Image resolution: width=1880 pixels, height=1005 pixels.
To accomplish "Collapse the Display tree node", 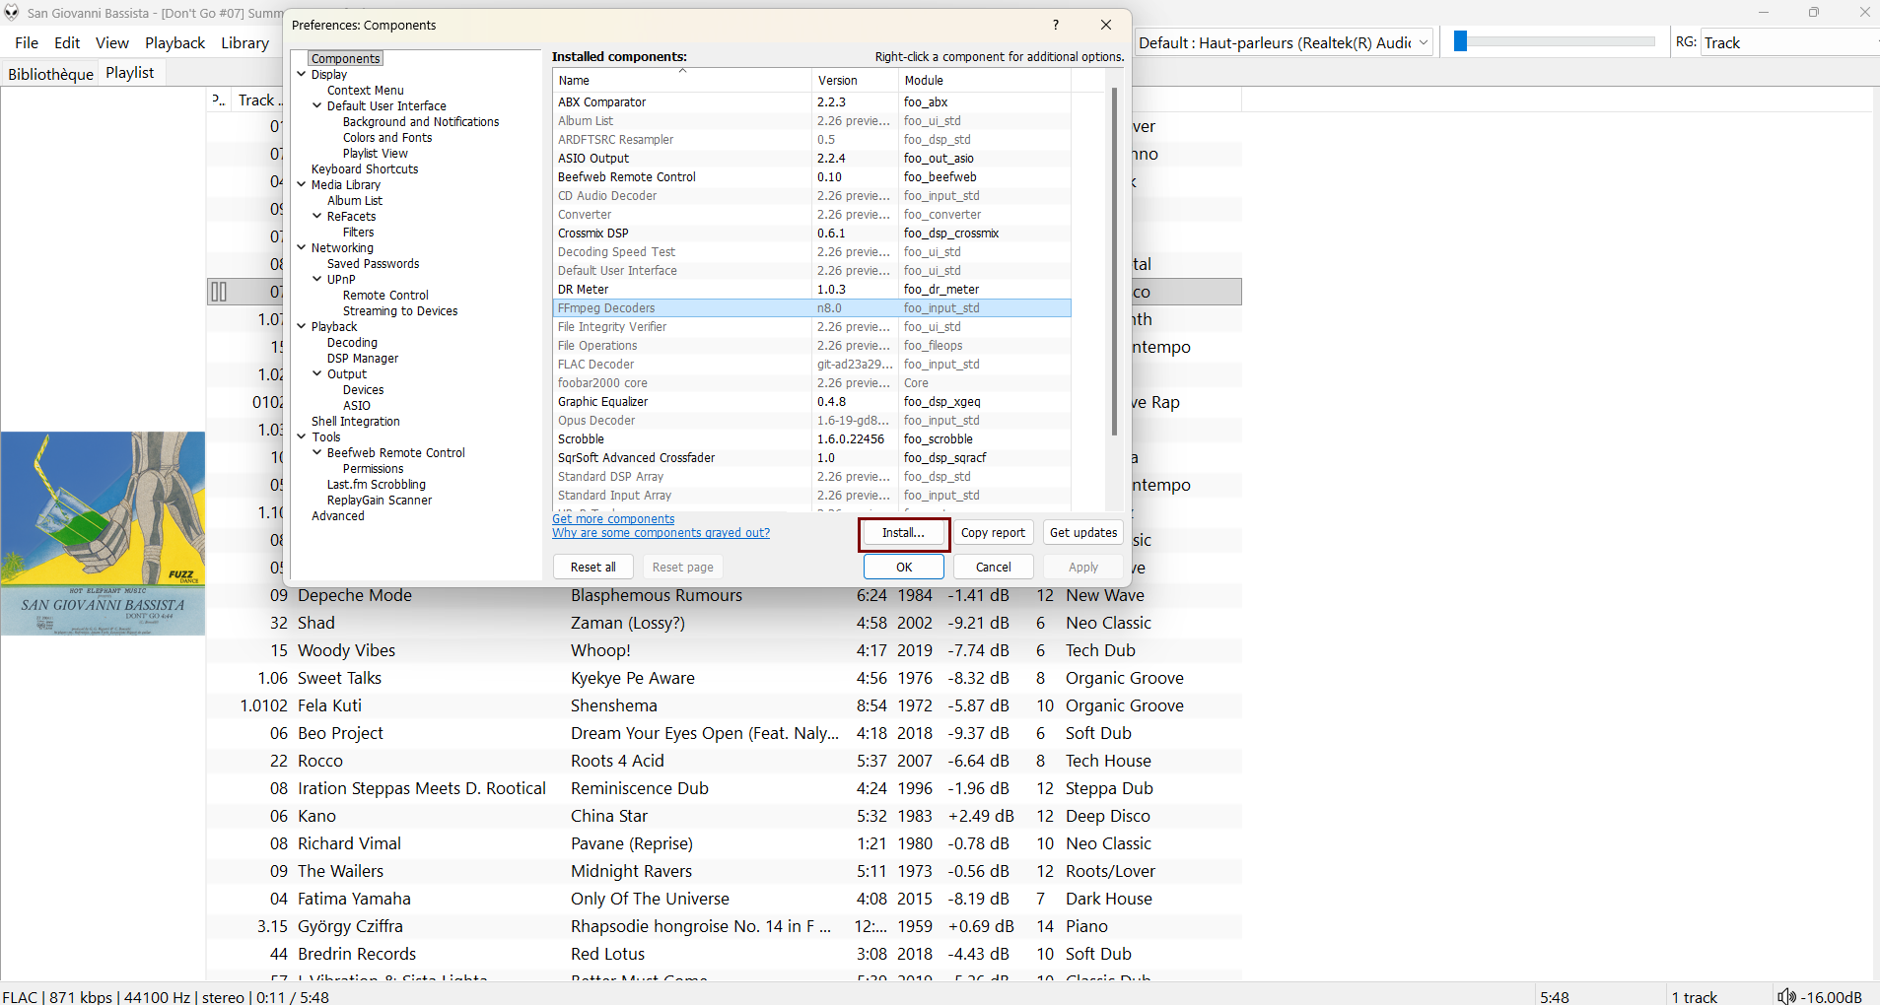I will 302,74.
